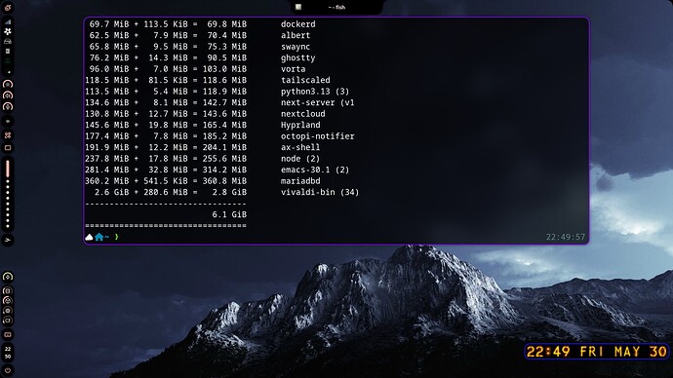Select the active workspace pill indicator

(8, 169)
